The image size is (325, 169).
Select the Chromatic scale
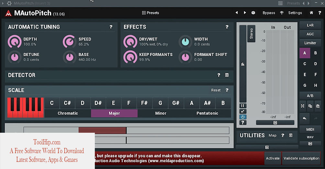68,113
